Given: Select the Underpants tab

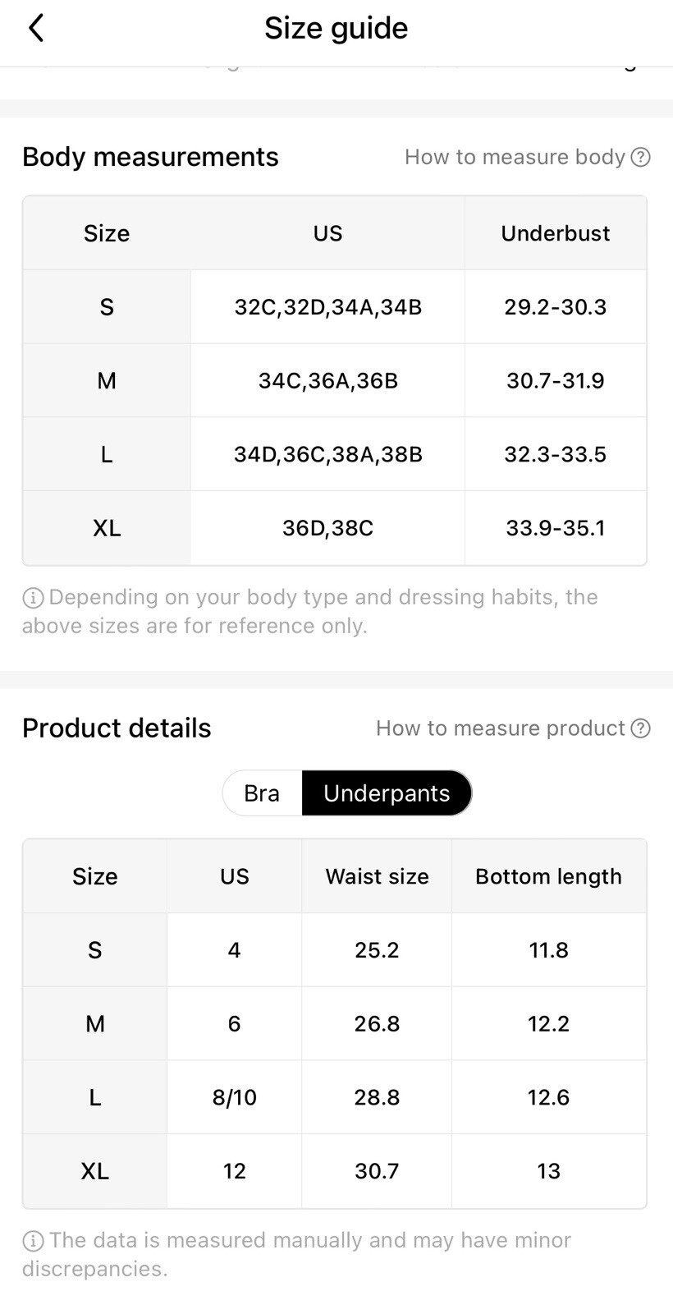Looking at the screenshot, I should point(387,793).
